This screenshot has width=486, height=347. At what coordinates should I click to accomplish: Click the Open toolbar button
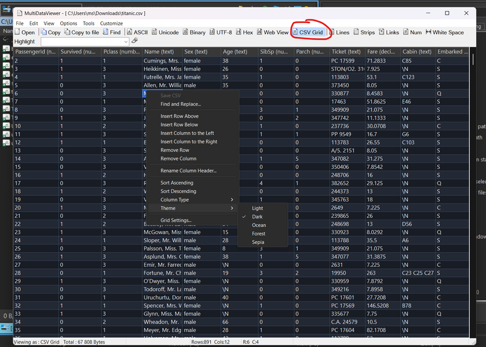[25, 32]
